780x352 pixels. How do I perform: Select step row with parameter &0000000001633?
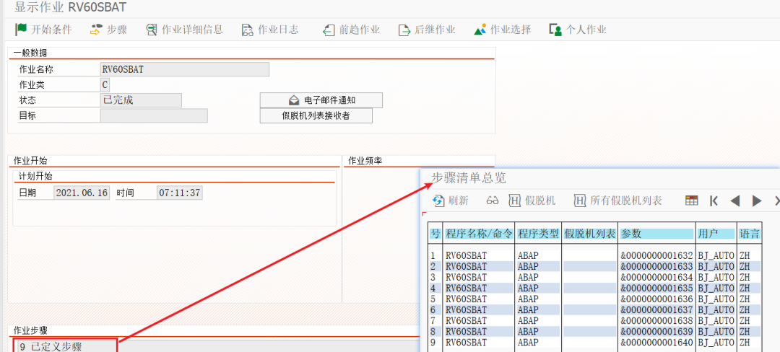click(595, 267)
